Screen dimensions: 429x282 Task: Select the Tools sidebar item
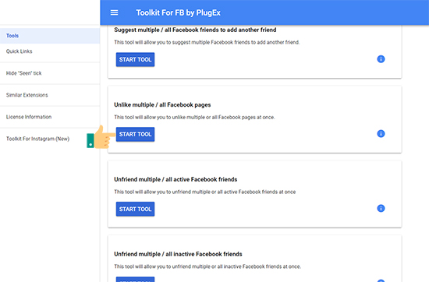(50, 36)
